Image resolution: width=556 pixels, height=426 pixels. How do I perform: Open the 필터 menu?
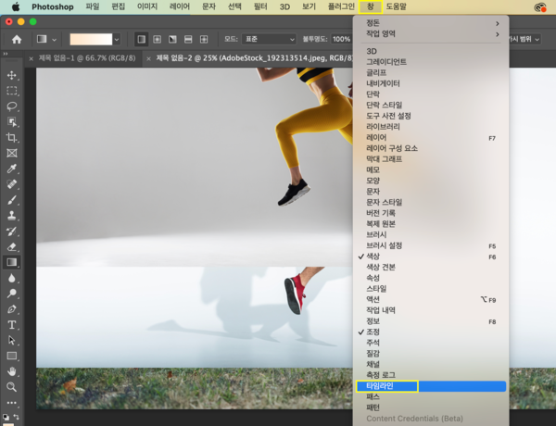click(260, 6)
